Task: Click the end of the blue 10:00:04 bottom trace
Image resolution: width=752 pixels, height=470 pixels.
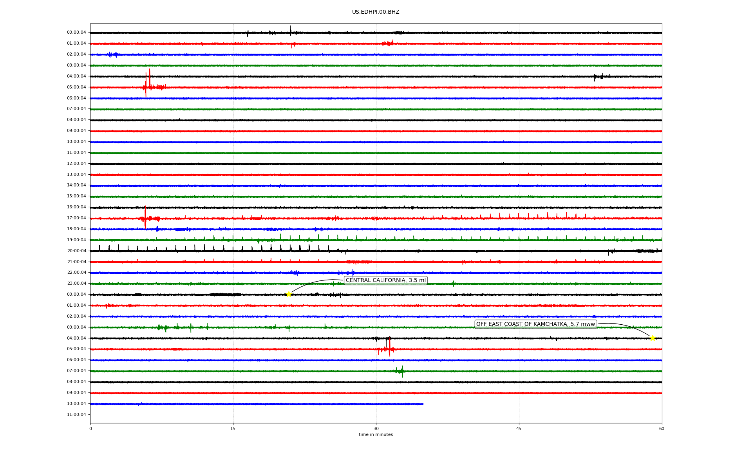Action: 422,404
